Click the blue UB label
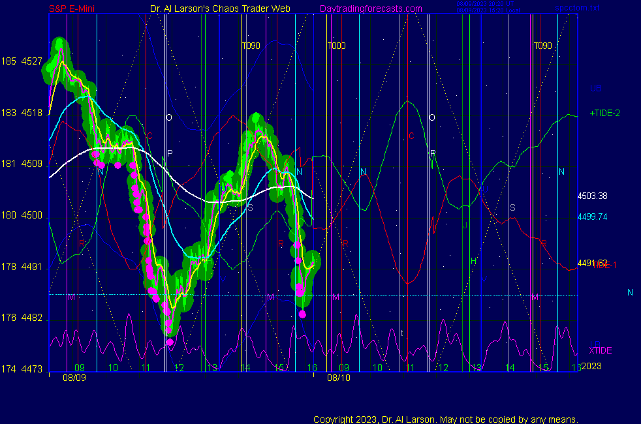 pos(595,88)
